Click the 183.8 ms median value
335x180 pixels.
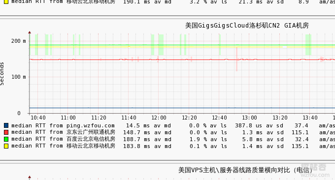tap(137, 146)
